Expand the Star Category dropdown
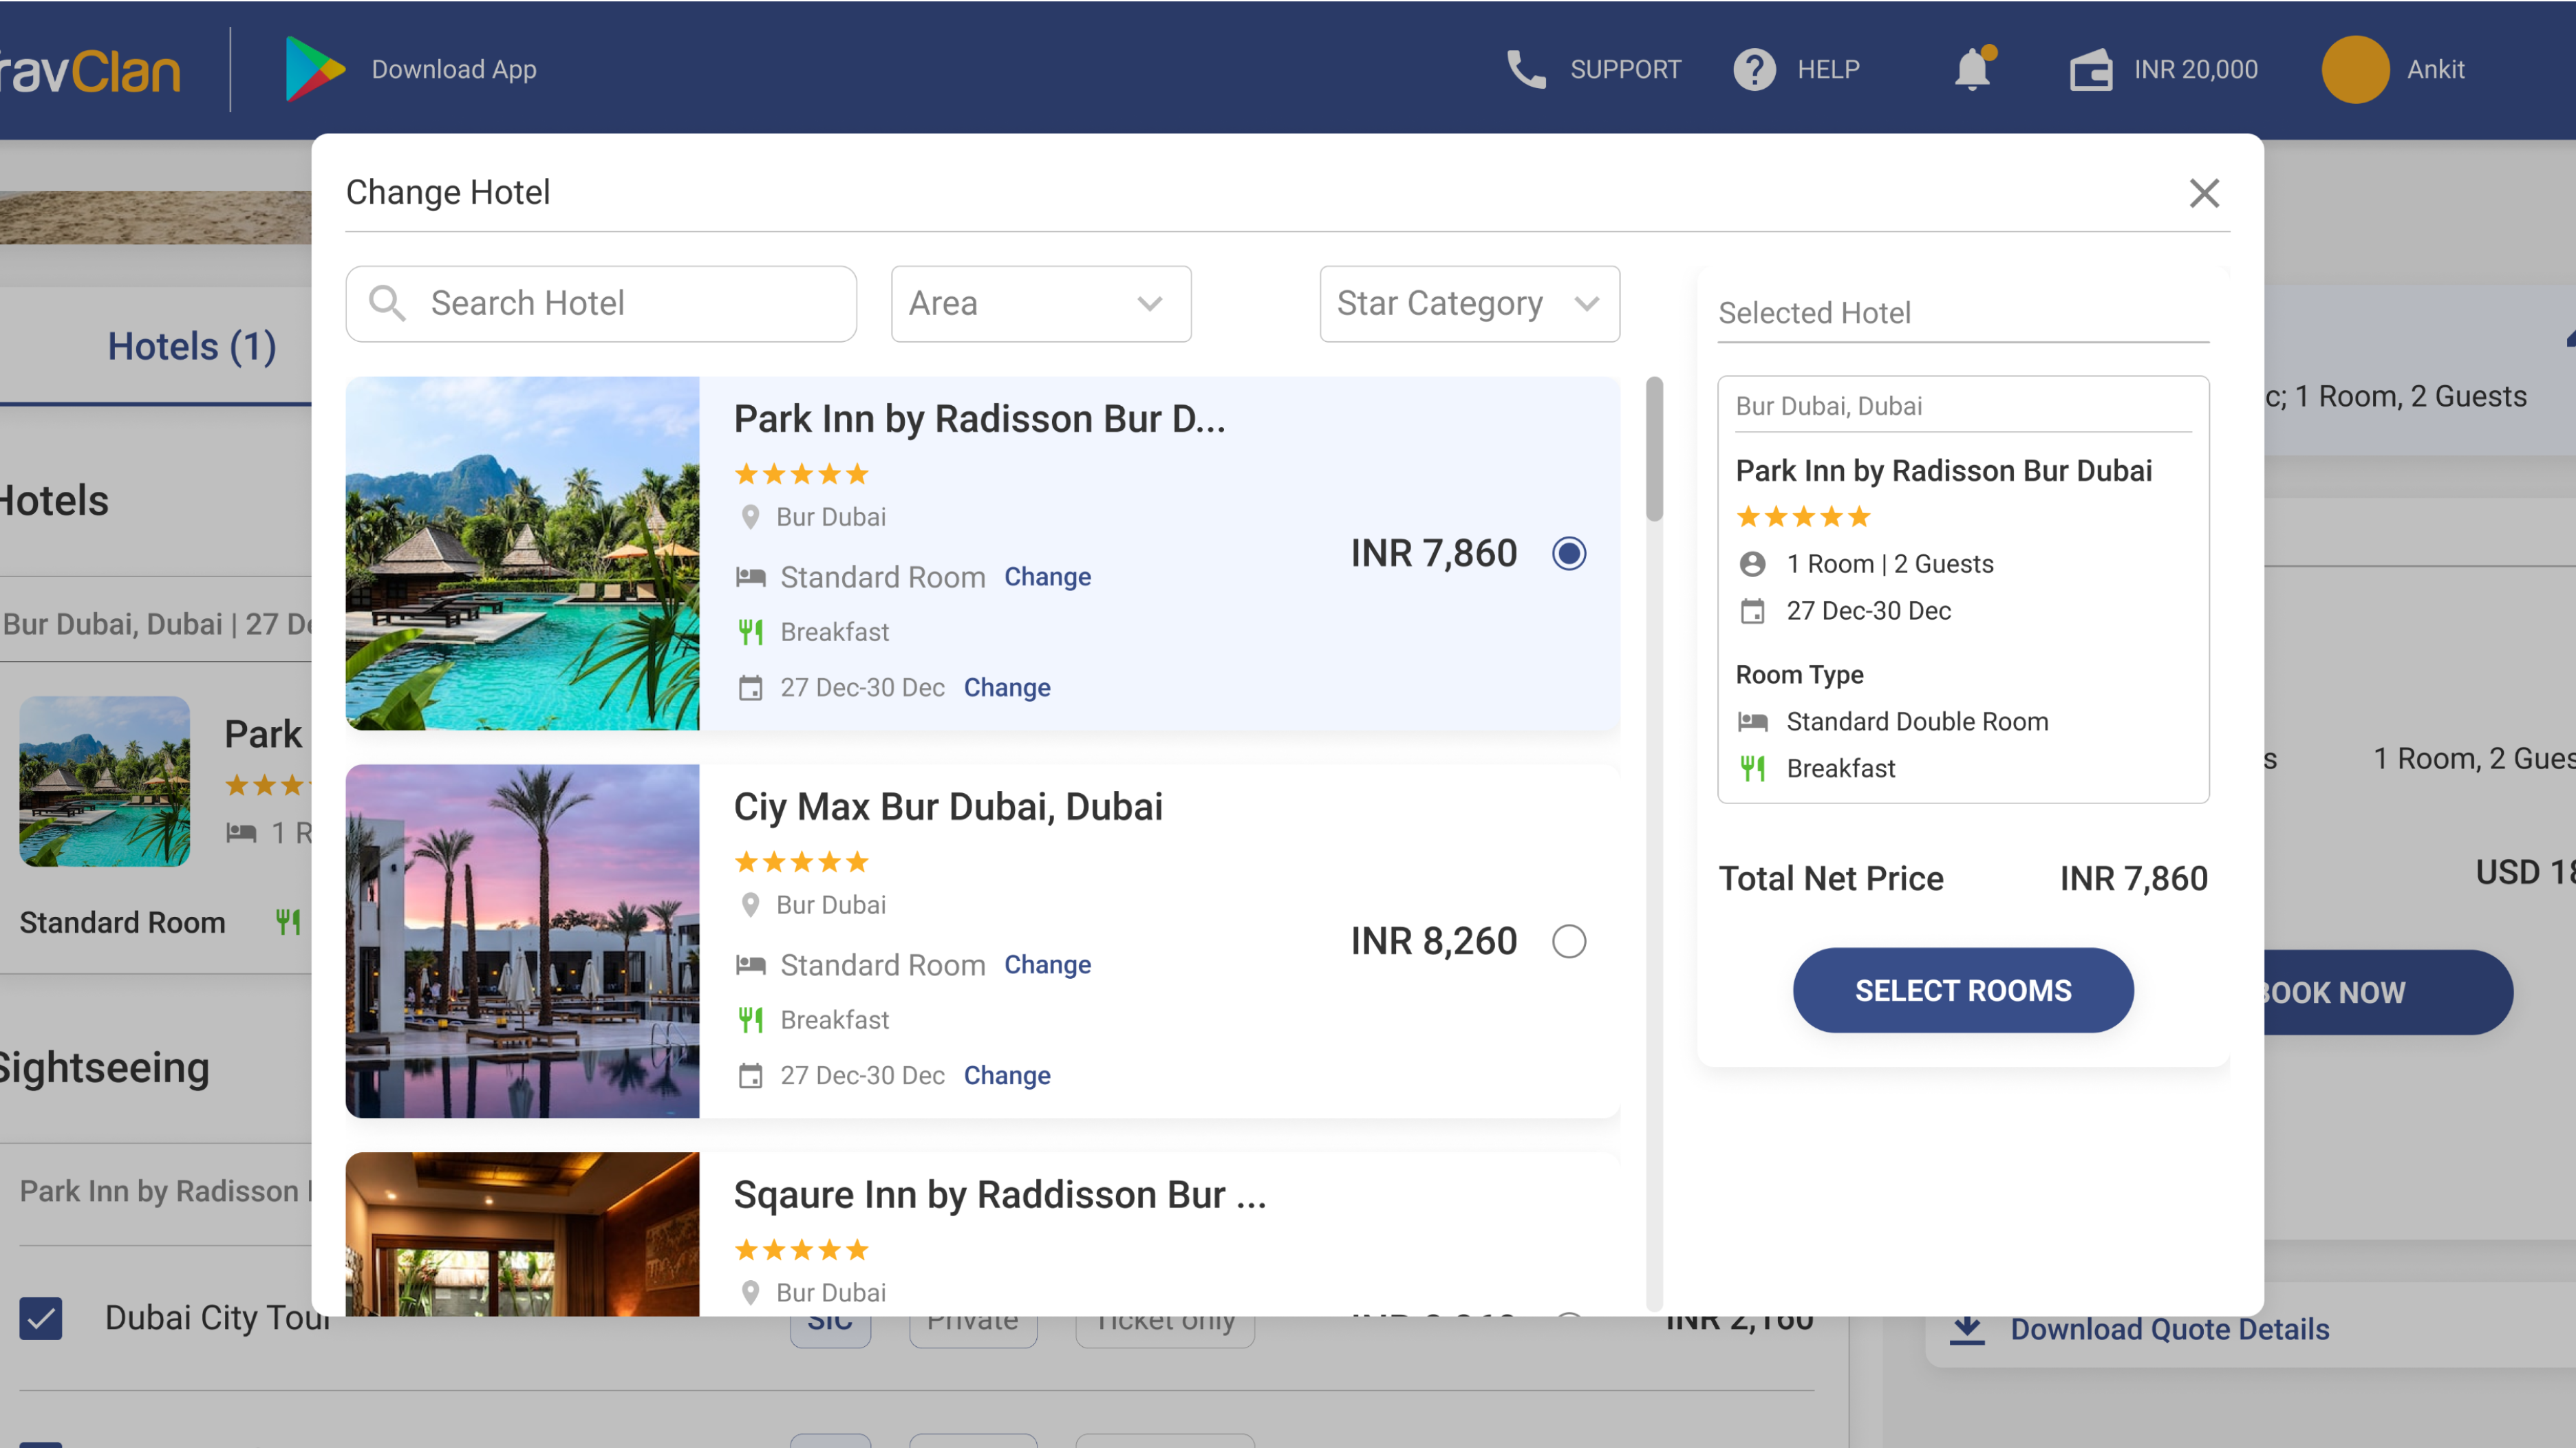Screen dimensions: 2576x1448 1469,304
